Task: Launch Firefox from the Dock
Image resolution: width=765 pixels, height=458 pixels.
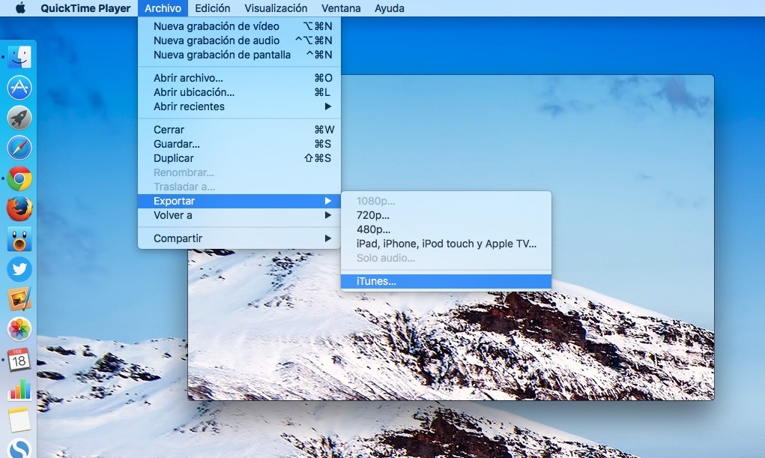Action: (19, 208)
